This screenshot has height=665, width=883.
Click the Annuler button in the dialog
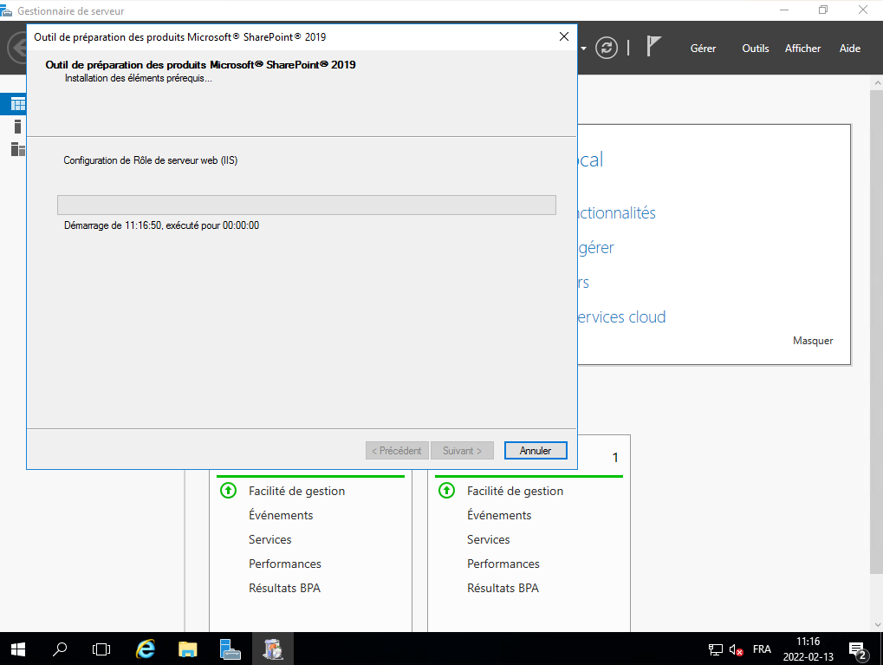pyautogui.click(x=535, y=451)
